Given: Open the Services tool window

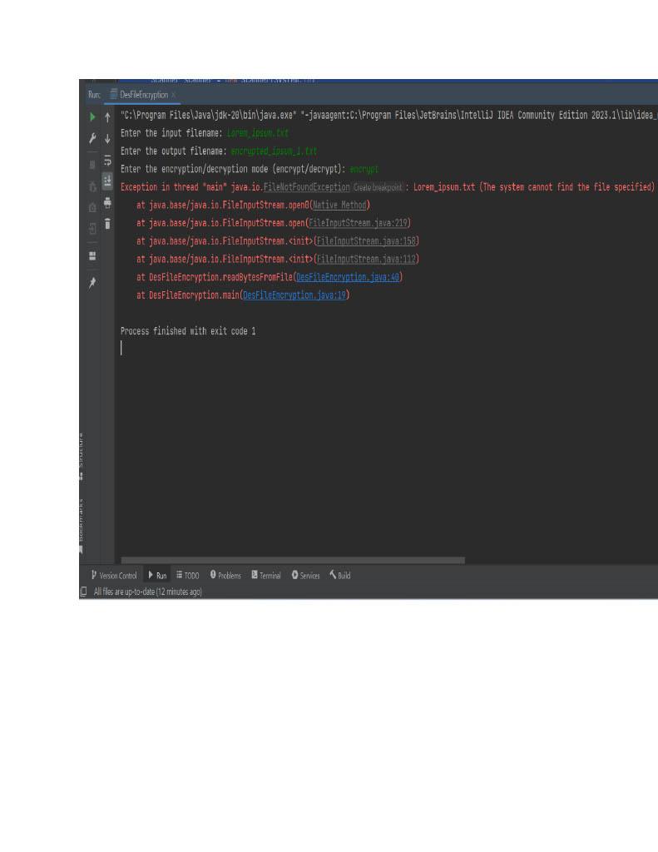Looking at the screenshot, I should pos(305,576).
